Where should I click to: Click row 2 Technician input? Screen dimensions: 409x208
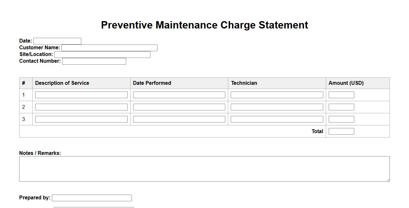click(x=277, y=107)
